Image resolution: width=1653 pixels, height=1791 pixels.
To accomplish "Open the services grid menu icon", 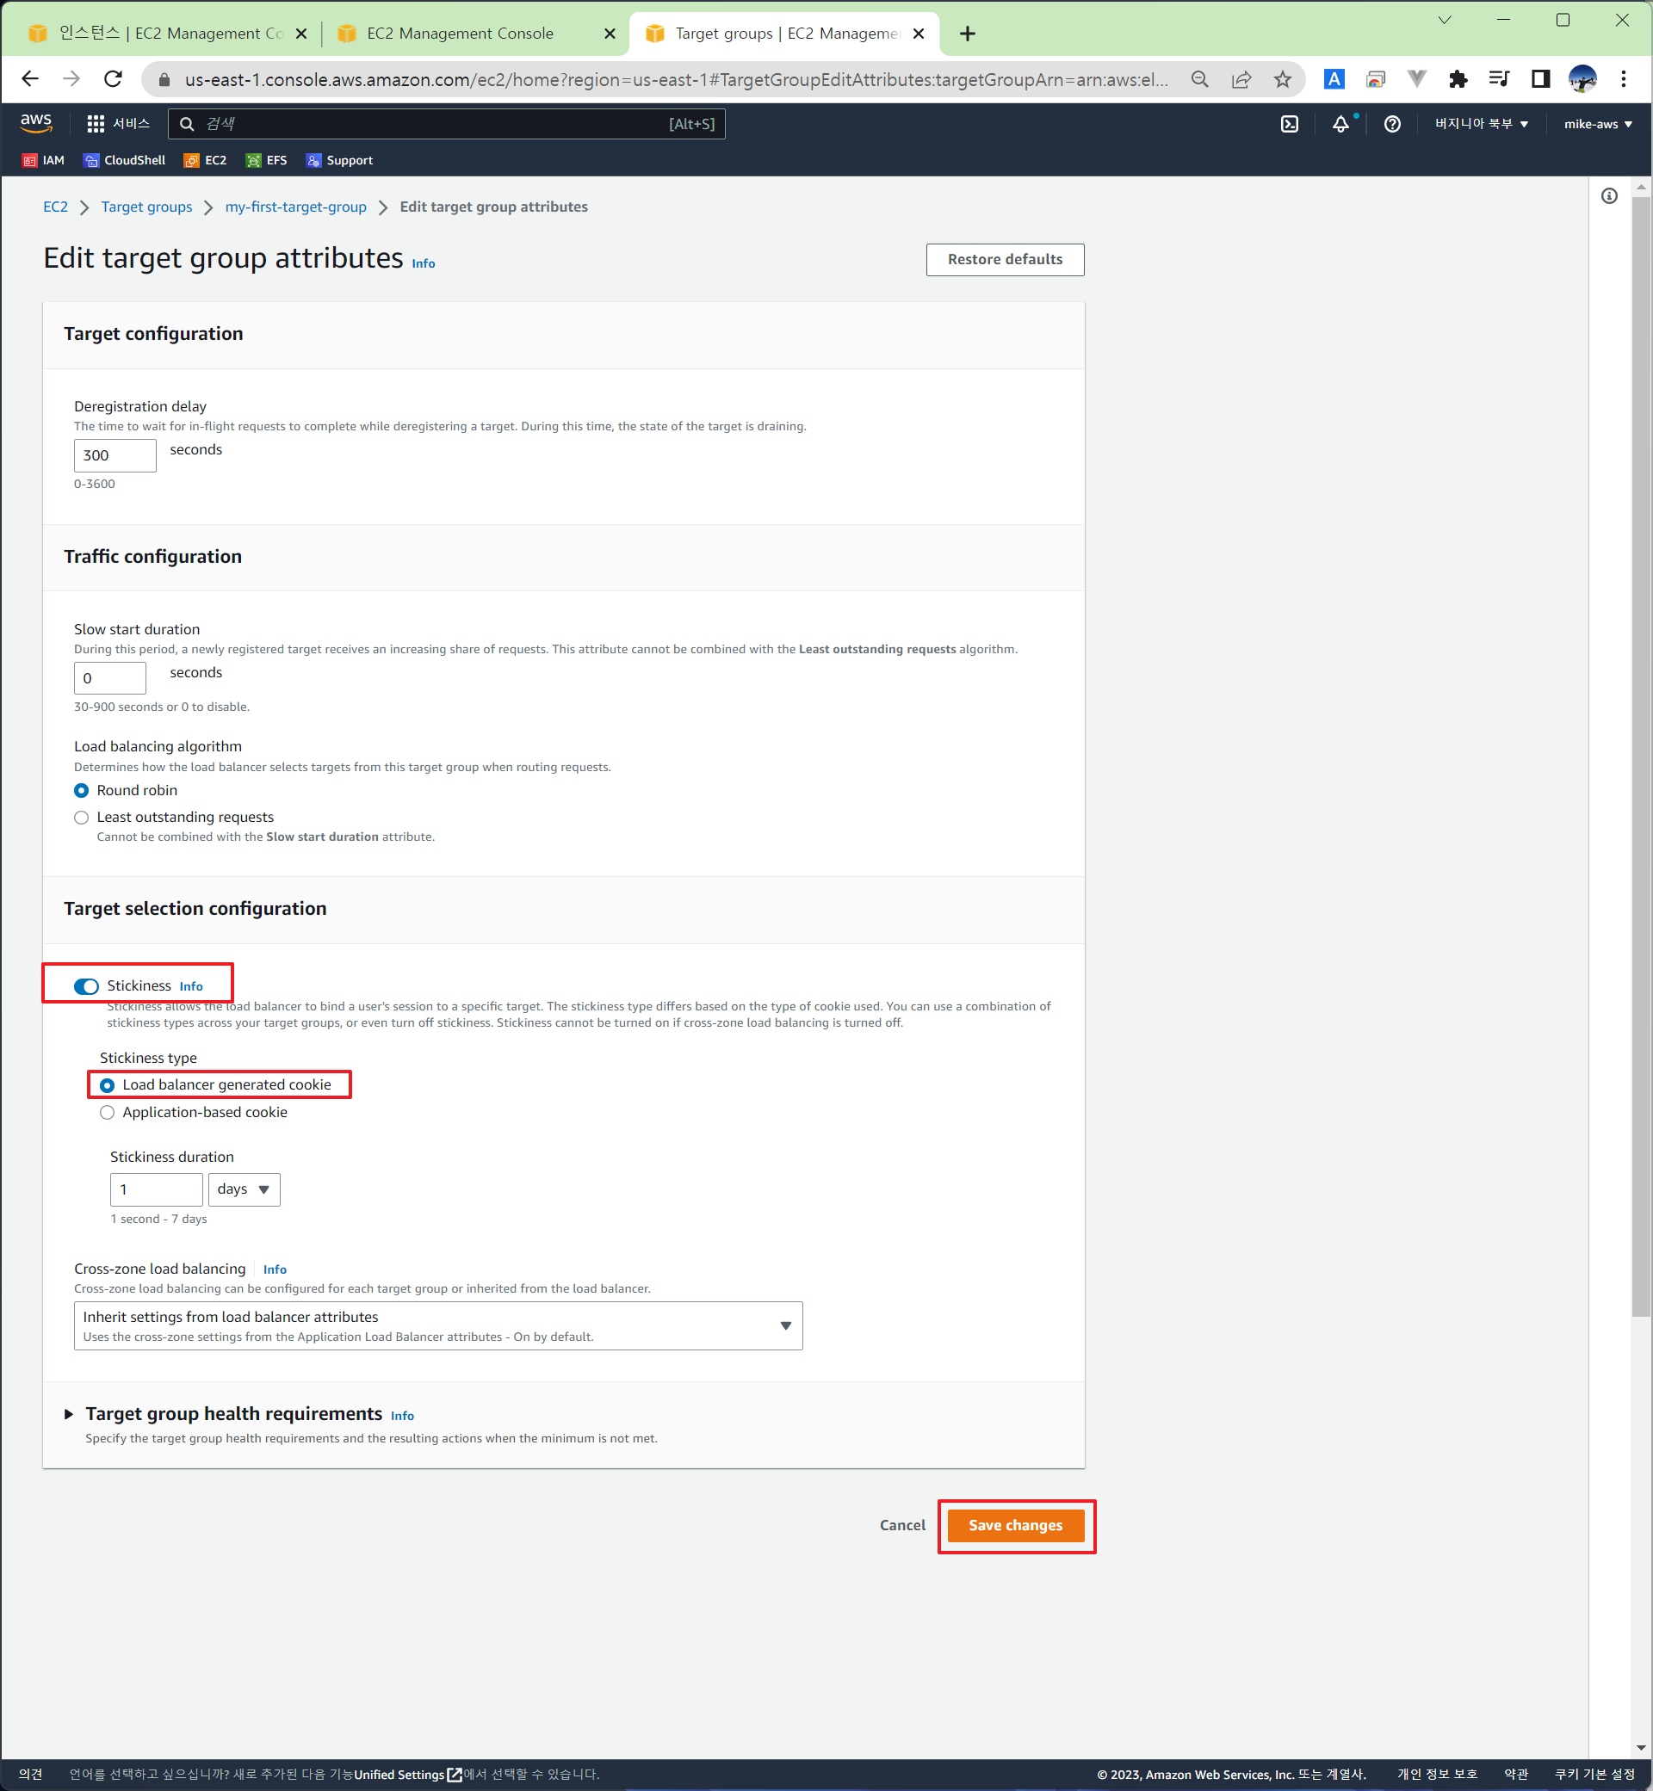I will [x=96, y=124].
